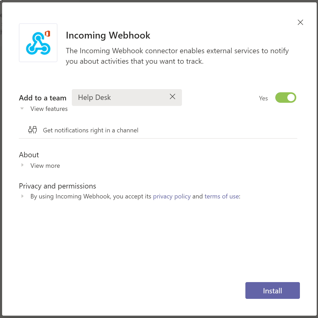Turn off the Yes toggle switch
The image size is (318, 318).
[285, 98]
